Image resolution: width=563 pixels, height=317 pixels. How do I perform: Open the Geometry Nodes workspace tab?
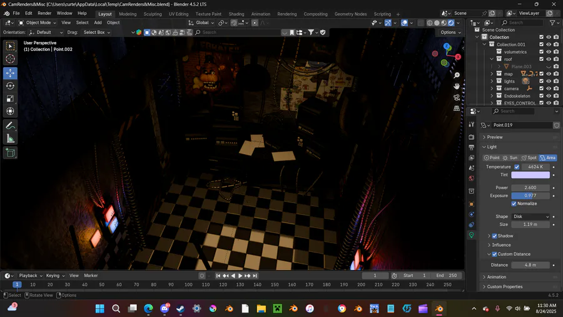(350, 14)
